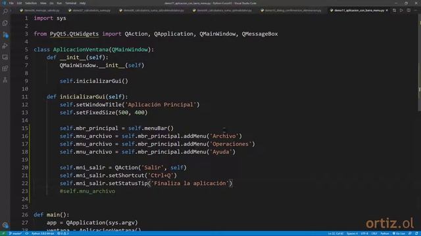Click 'AplicacionVentana' class name on line 5
Screen dimensions: 421x236
point(81,50)
